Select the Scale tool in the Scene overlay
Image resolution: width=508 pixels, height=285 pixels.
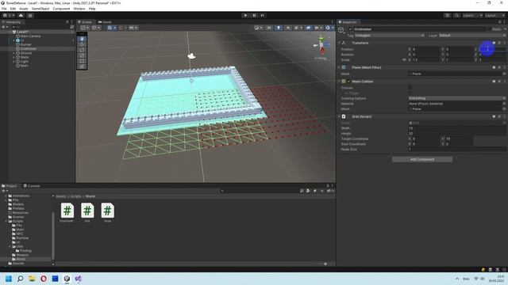pos(82,55)
